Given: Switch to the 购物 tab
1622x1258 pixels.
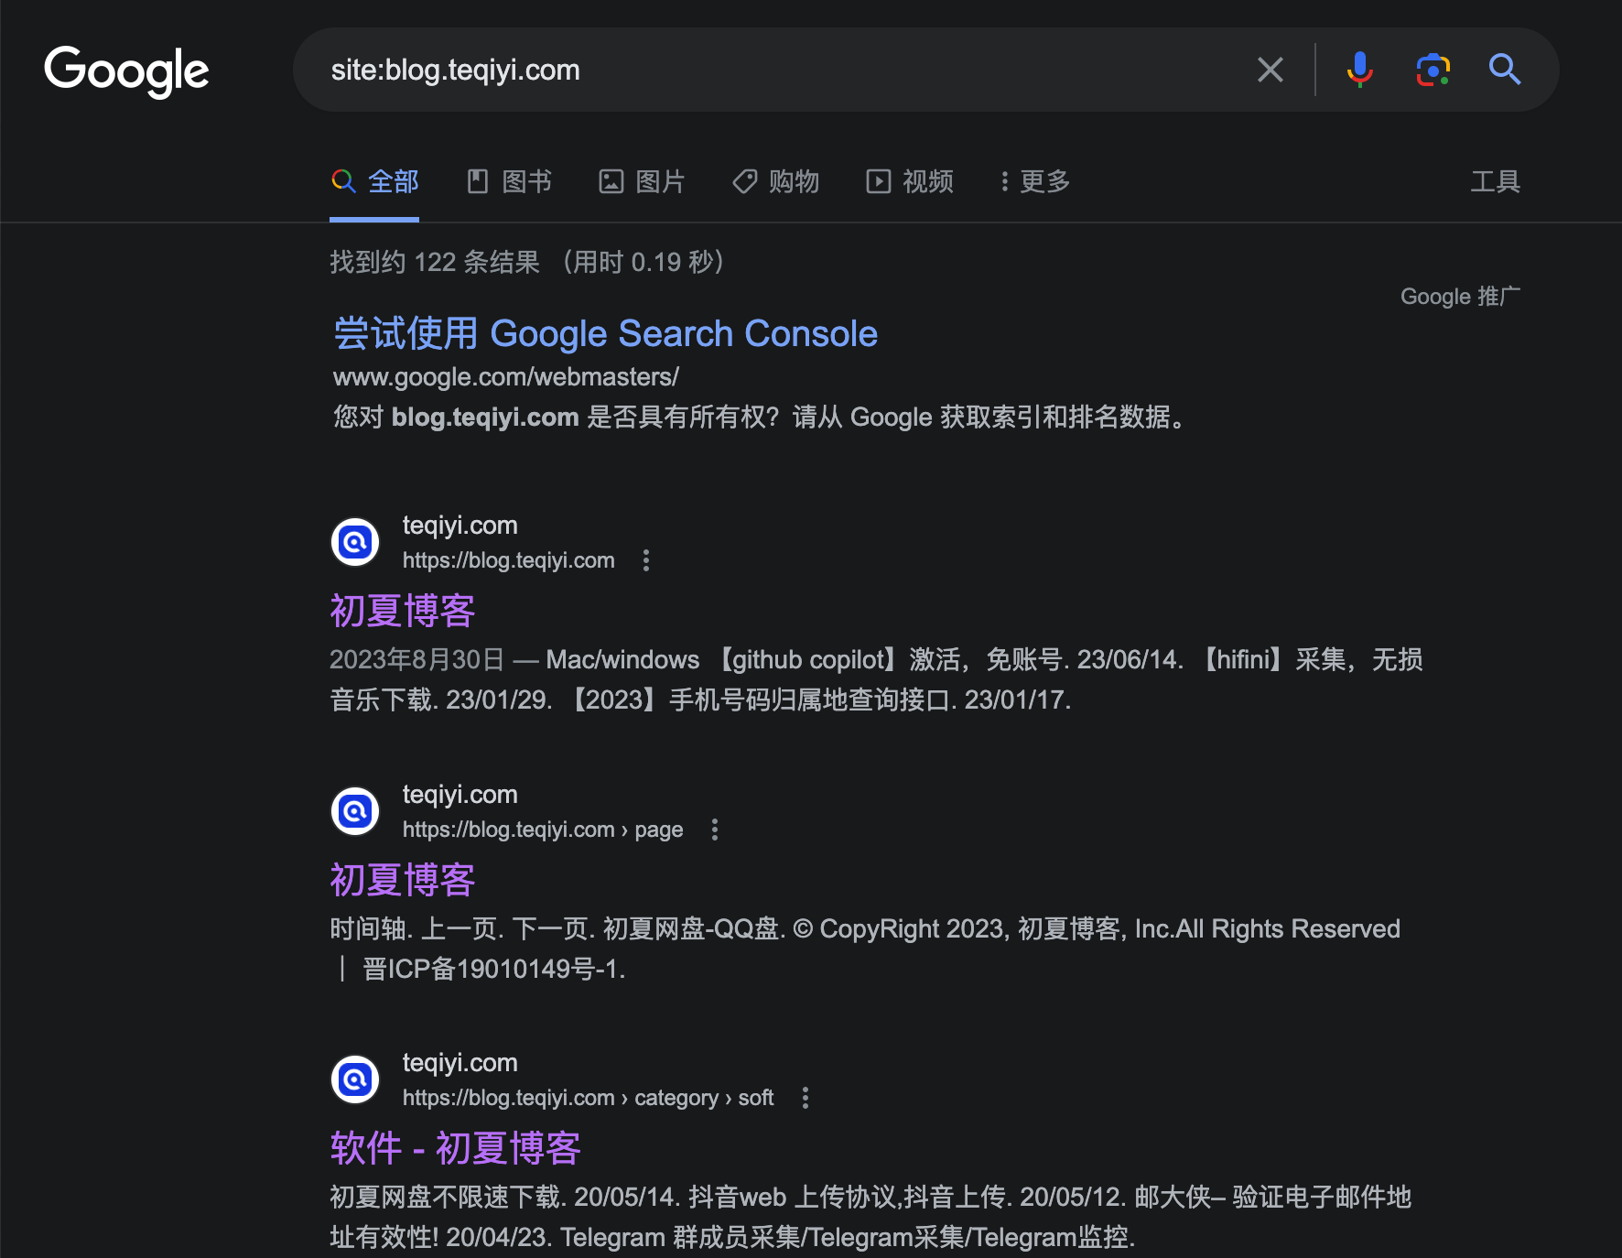Looking at the screenshot, I should pyautogui.click(x=775, y=181).
